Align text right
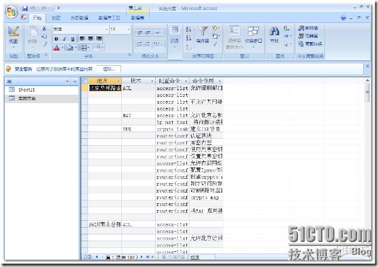This screenshot has width=378, height=267. click(99, 39)
